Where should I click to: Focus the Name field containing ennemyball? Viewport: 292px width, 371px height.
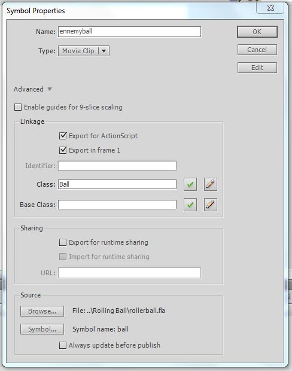tap(129, 32)
